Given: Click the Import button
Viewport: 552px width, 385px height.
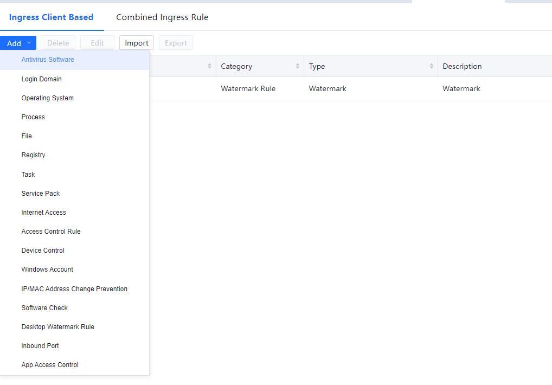Looking at the screenshot, I should point(137,43).
